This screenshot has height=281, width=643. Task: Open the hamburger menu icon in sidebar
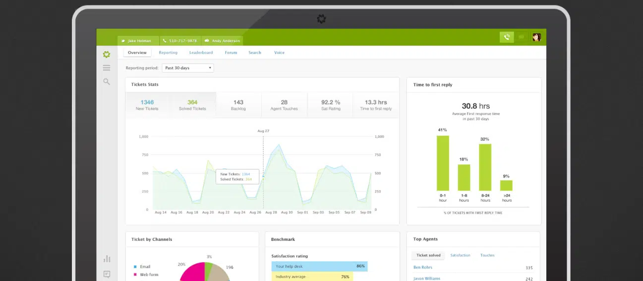(107, 68)
